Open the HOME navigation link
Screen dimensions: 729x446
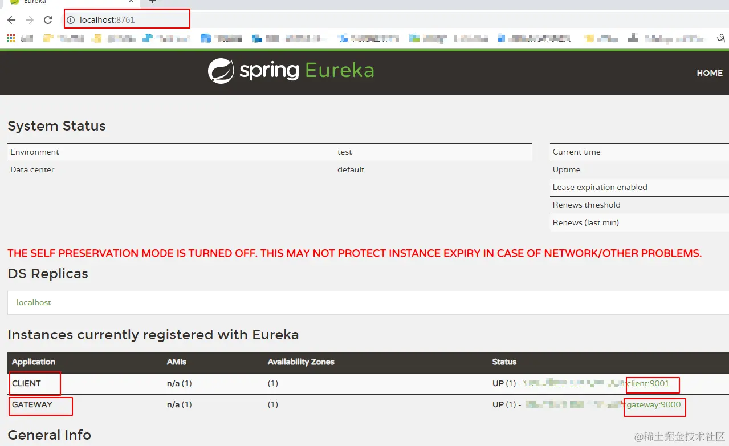pos(710,73)
